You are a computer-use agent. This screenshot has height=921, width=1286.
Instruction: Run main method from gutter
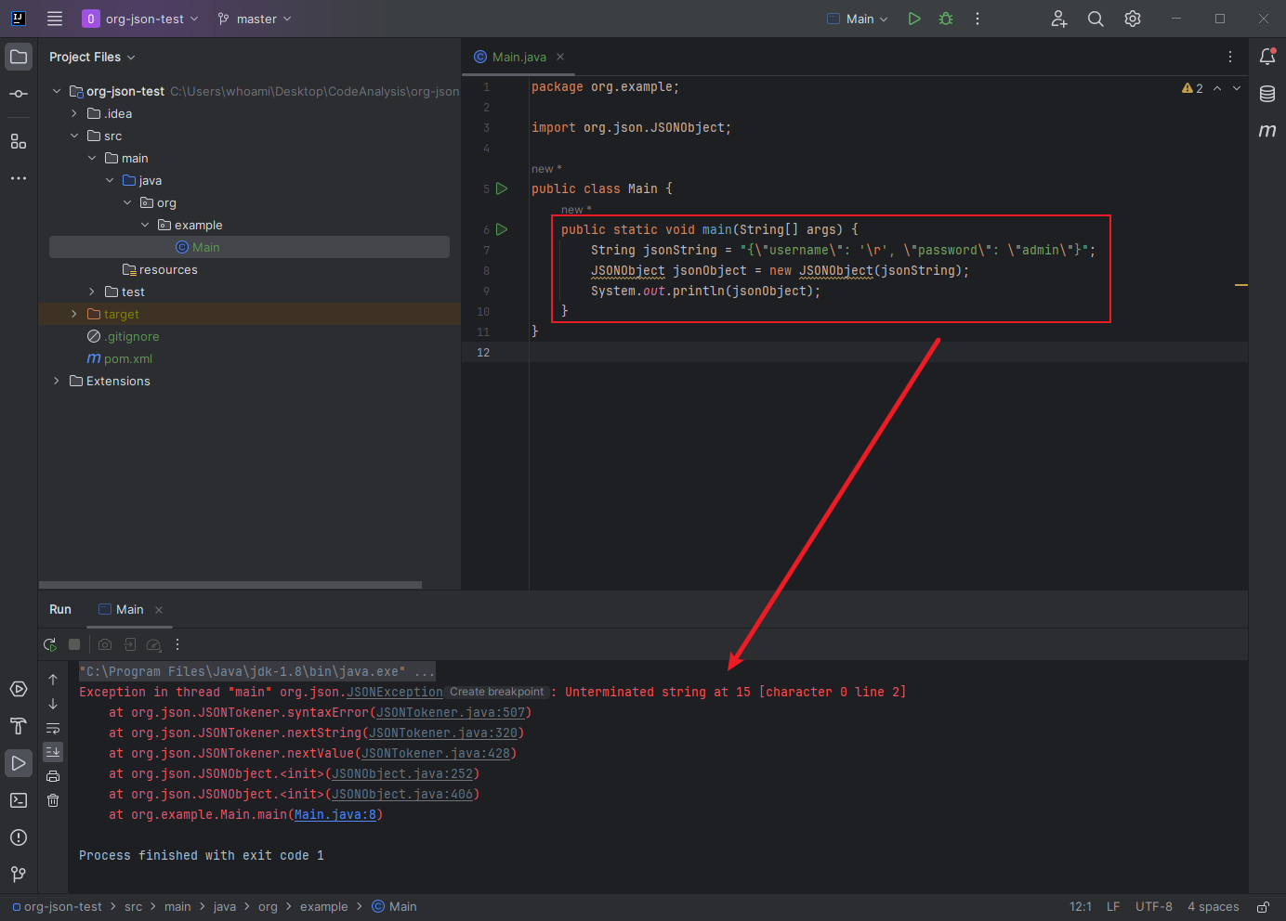coord(502,229)
